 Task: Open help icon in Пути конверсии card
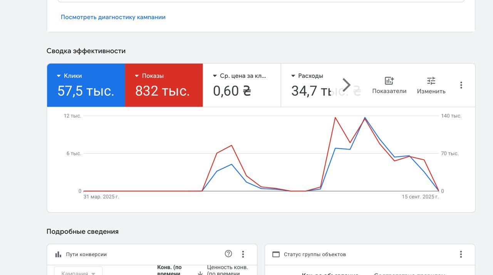(x=228, y=253)
